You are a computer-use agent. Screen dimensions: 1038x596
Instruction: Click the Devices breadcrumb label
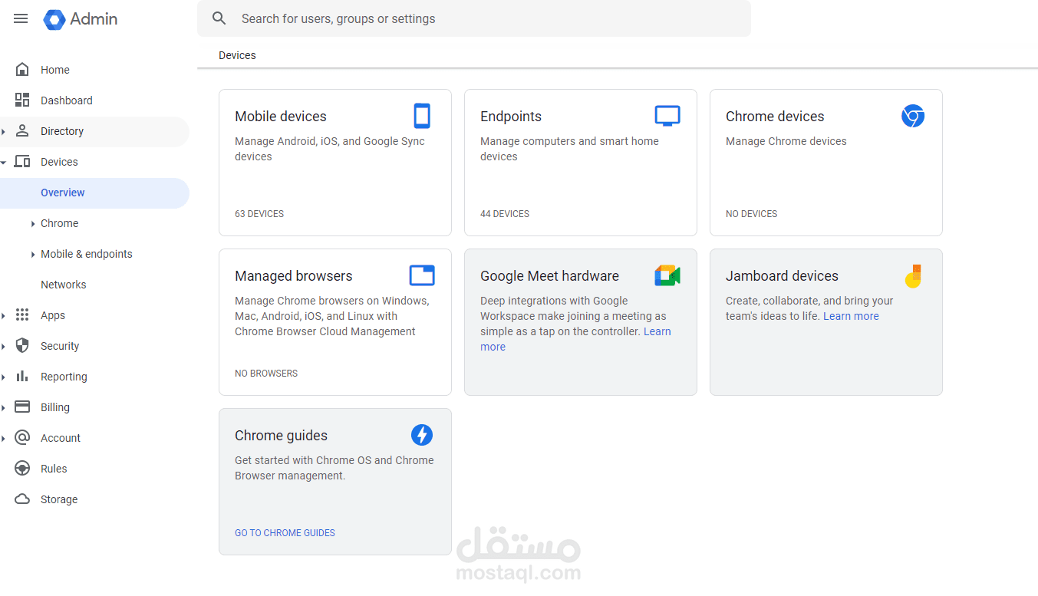tap(237, 55)
